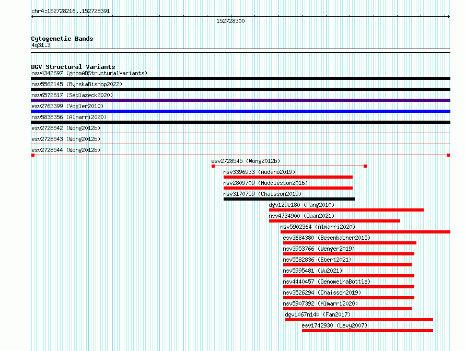
Task: Click the left red endpoint of esv2728544
Action: tap(33, 155)
